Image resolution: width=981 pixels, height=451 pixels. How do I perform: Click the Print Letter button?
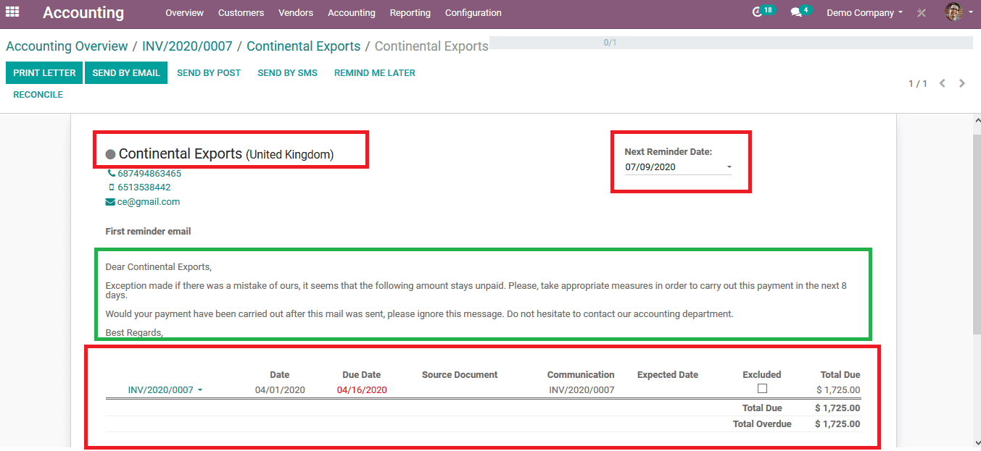click(x=44, y=73)
